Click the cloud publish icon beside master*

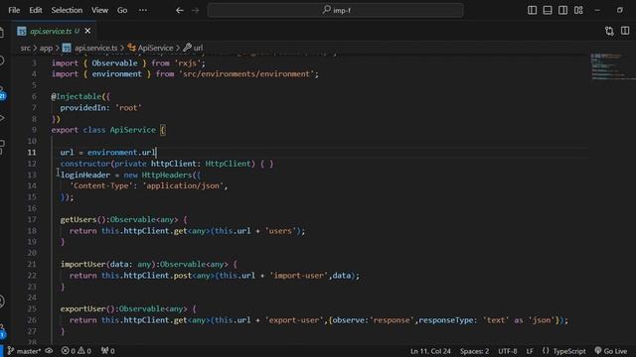click(49, 351)
